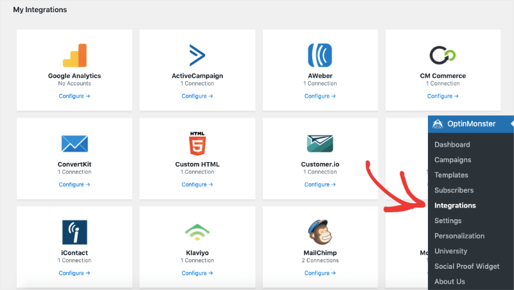
Task: Click the iContact title text
Action: point(75,253)
